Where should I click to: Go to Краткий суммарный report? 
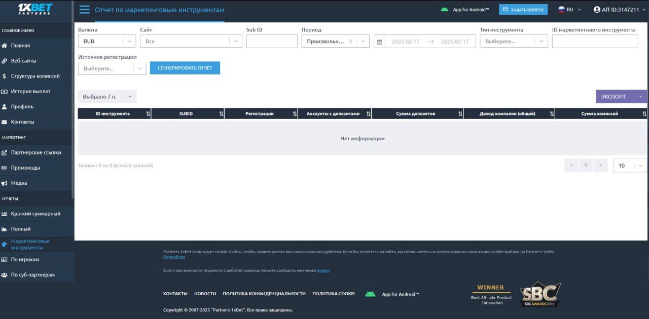point(35,214)
